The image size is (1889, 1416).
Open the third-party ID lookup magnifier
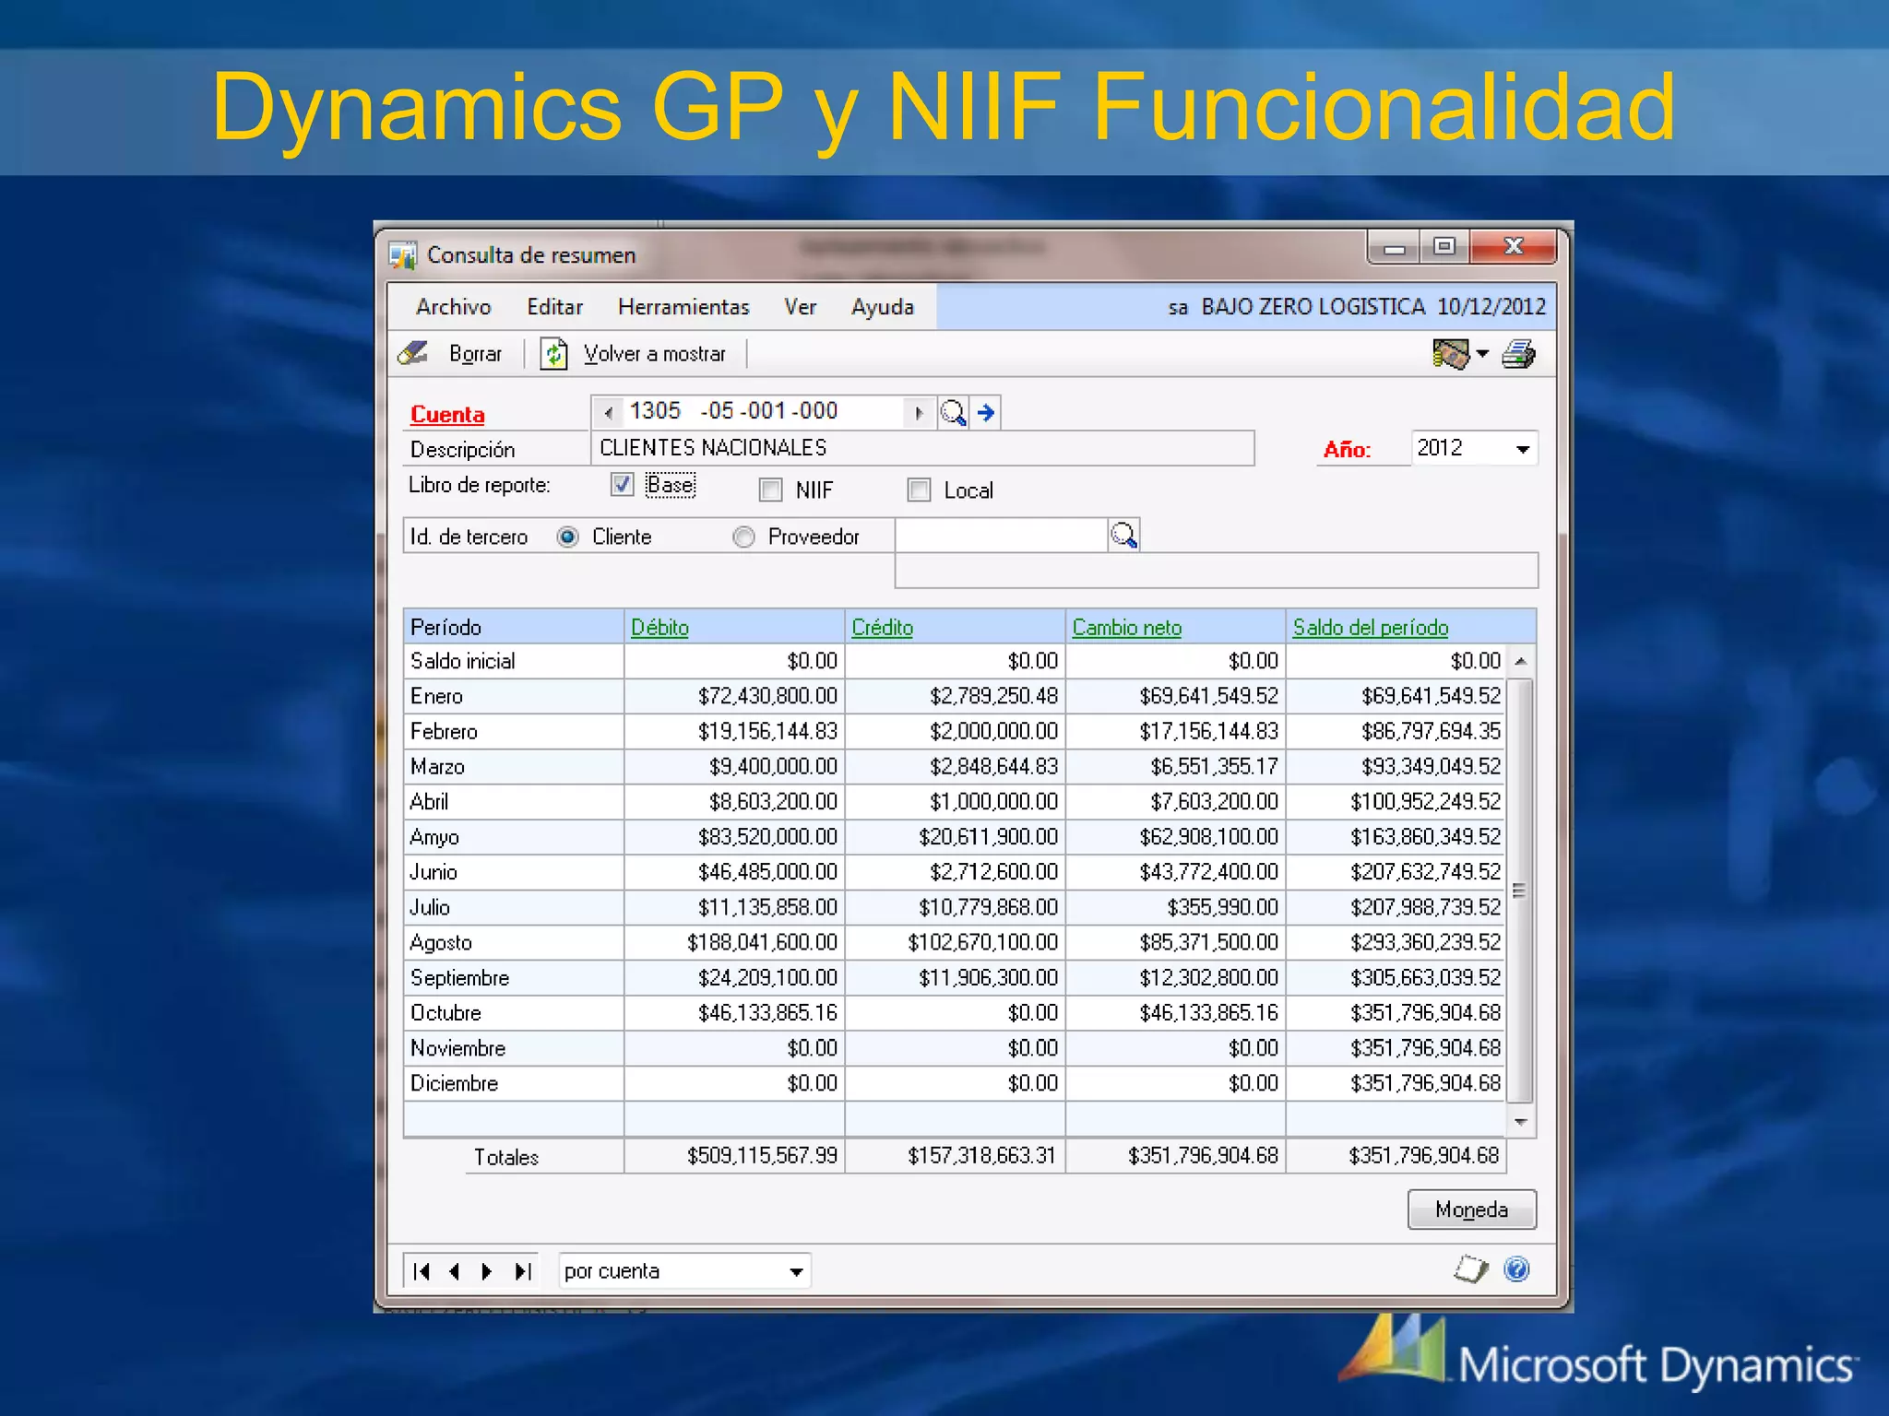click(1123, 535)
